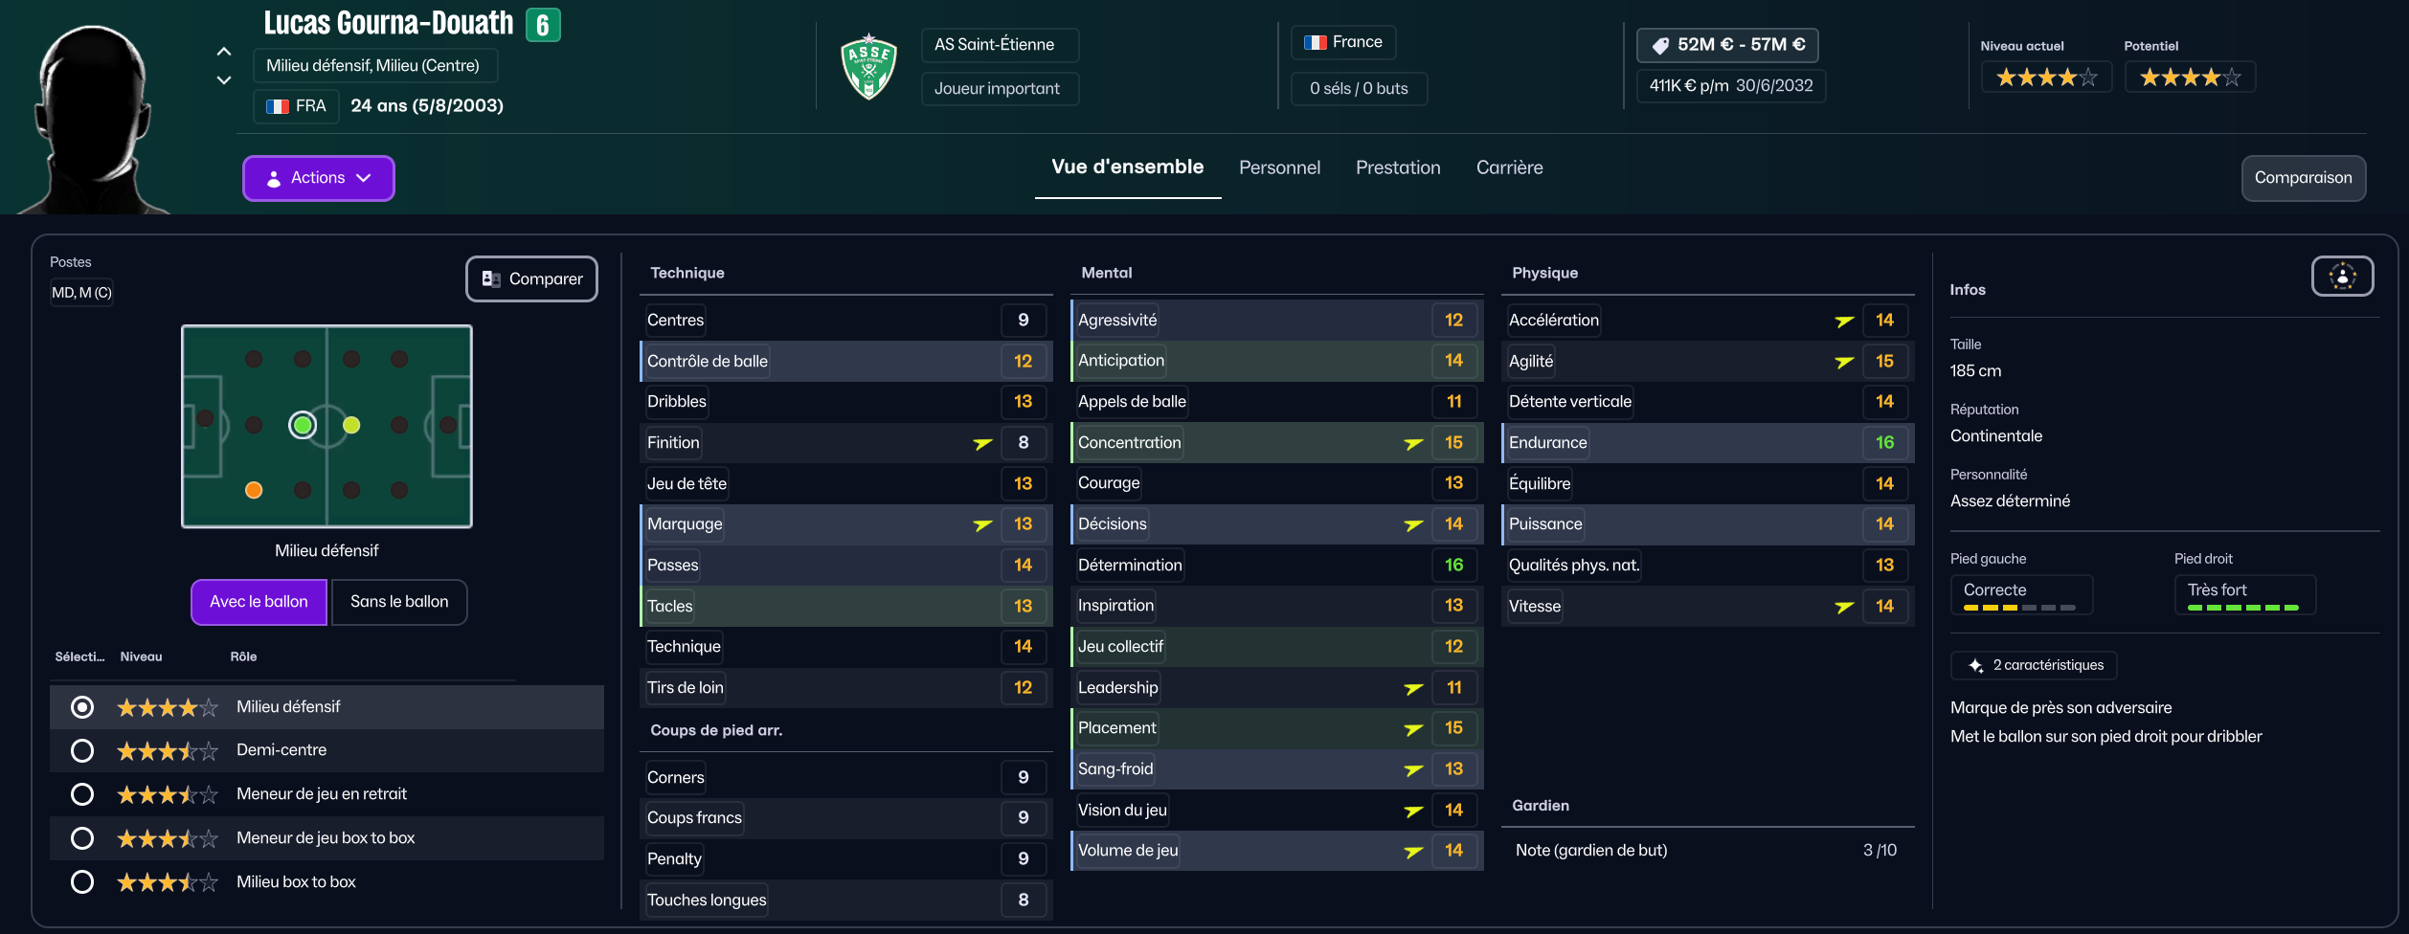Select the Milieu box to box radio

82,881
